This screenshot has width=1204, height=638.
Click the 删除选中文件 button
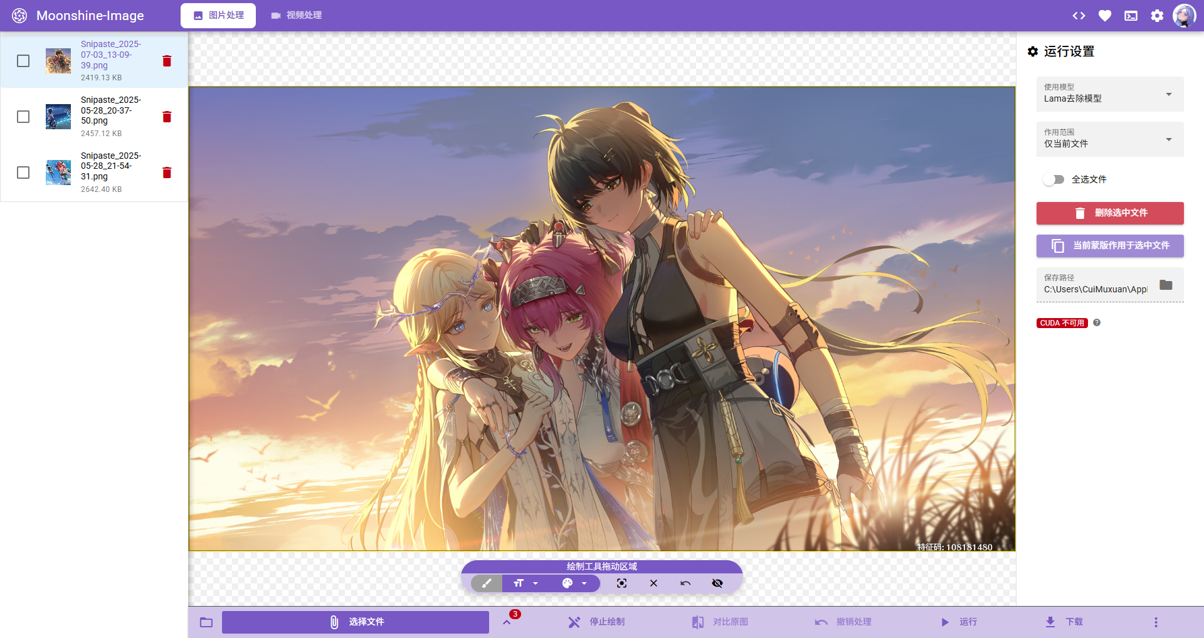point(1109,213)
